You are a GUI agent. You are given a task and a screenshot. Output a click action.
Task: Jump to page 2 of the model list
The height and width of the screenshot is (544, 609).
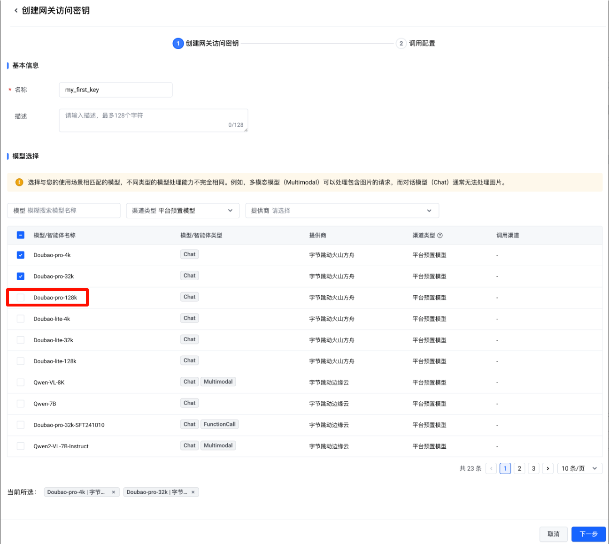tap(519, 468)
